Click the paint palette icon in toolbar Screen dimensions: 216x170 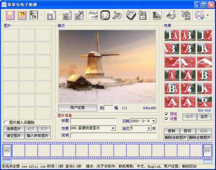click(x=185, y=15)
